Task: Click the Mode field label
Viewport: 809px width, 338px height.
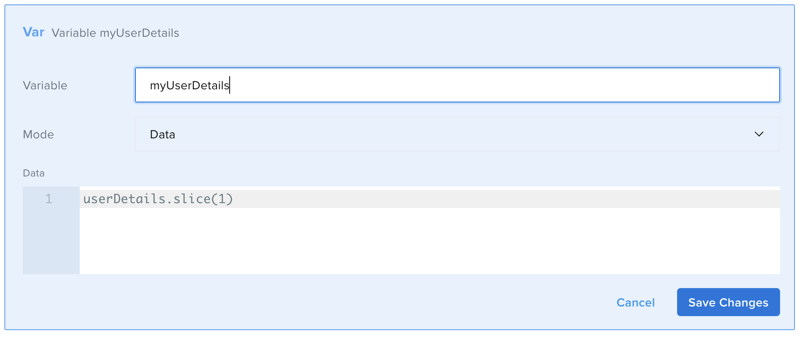Action: coord(38,134)
